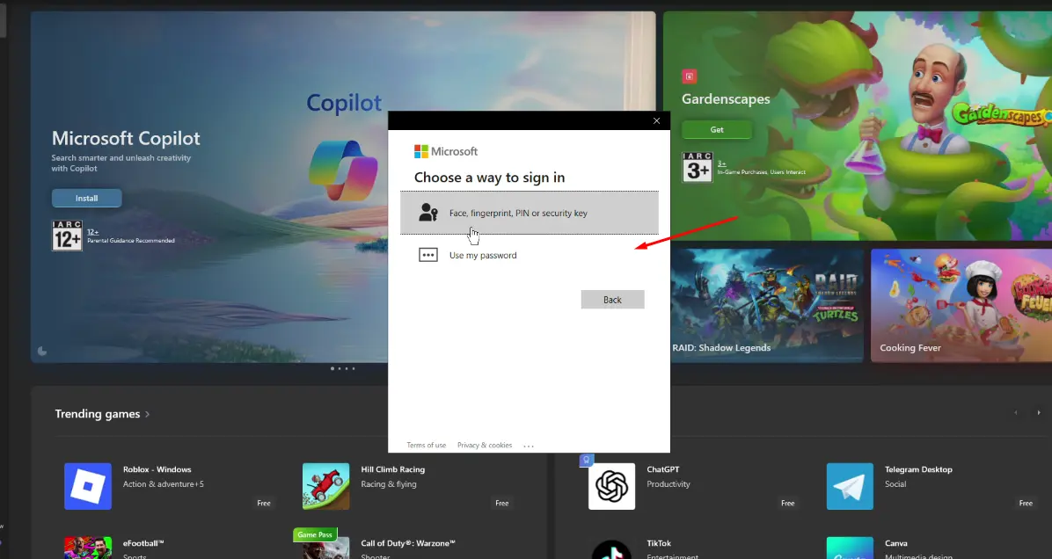Click the Roblox app icon

(88, 486)
